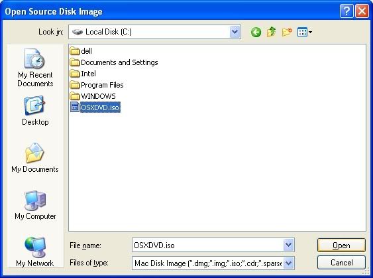Select the dell folder
The height and width of the screenshot is (278, 373).
click(81, 51)
